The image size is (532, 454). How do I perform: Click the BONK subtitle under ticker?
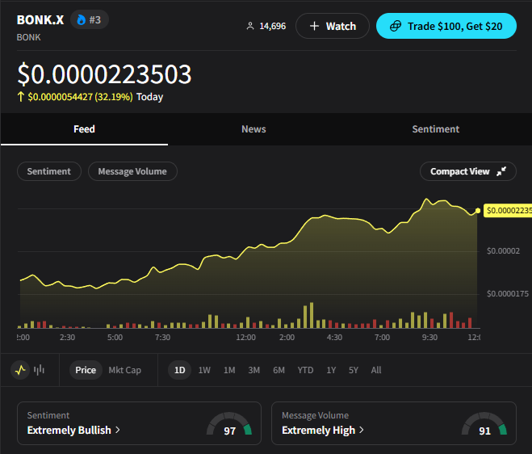click(28, 37)
